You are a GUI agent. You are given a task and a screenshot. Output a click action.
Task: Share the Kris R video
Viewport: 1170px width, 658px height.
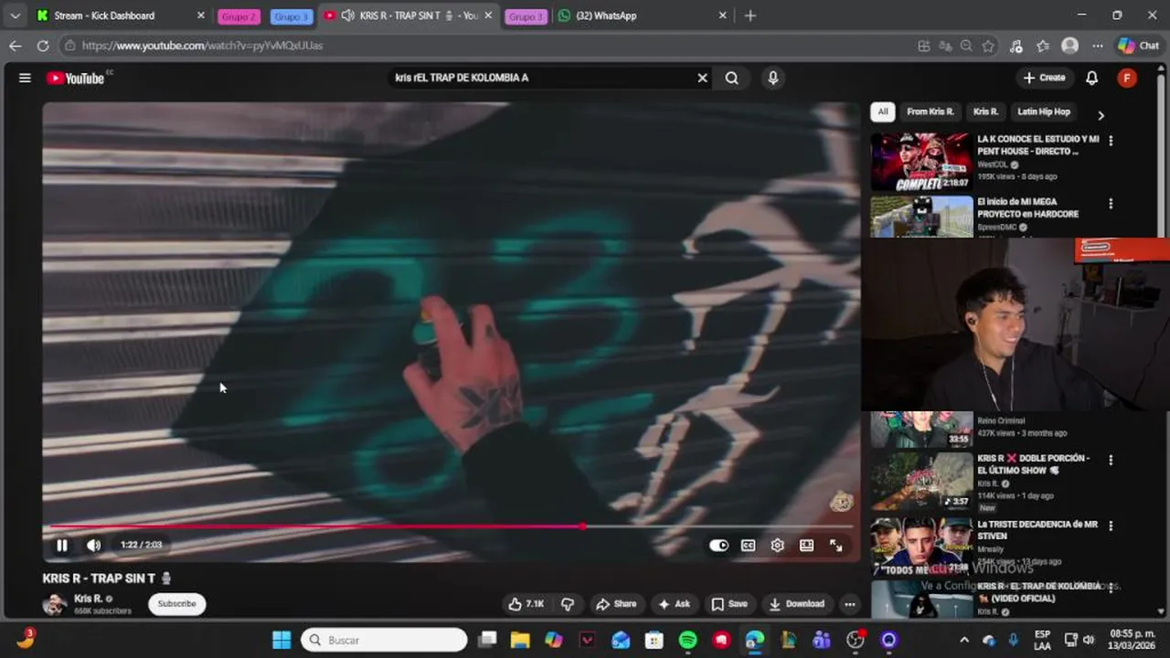click(x=615, y=604)
